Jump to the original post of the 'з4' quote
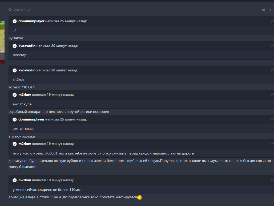Screen dimensions: 274x206 272,21
